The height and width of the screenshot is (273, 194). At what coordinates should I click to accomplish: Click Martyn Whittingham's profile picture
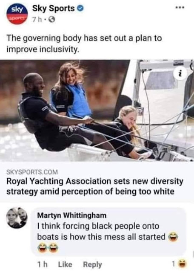tap(17, 218)
